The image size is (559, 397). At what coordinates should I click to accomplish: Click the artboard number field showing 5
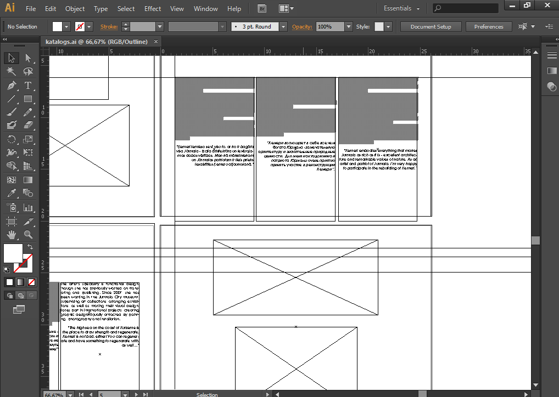coord(110,394)
